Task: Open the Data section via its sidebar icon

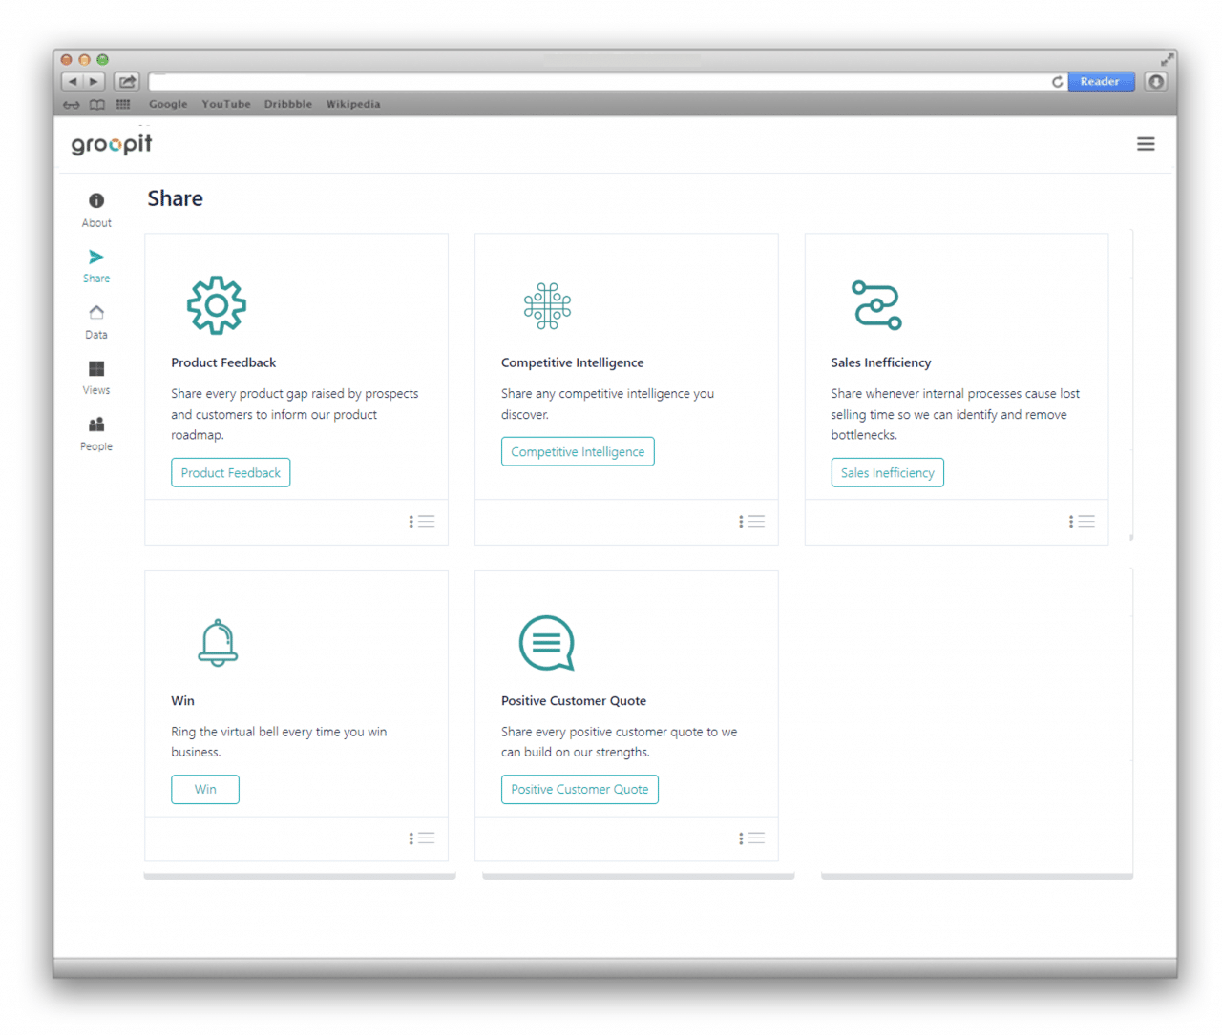Action: pyautogui.click(x=95, y=312)
